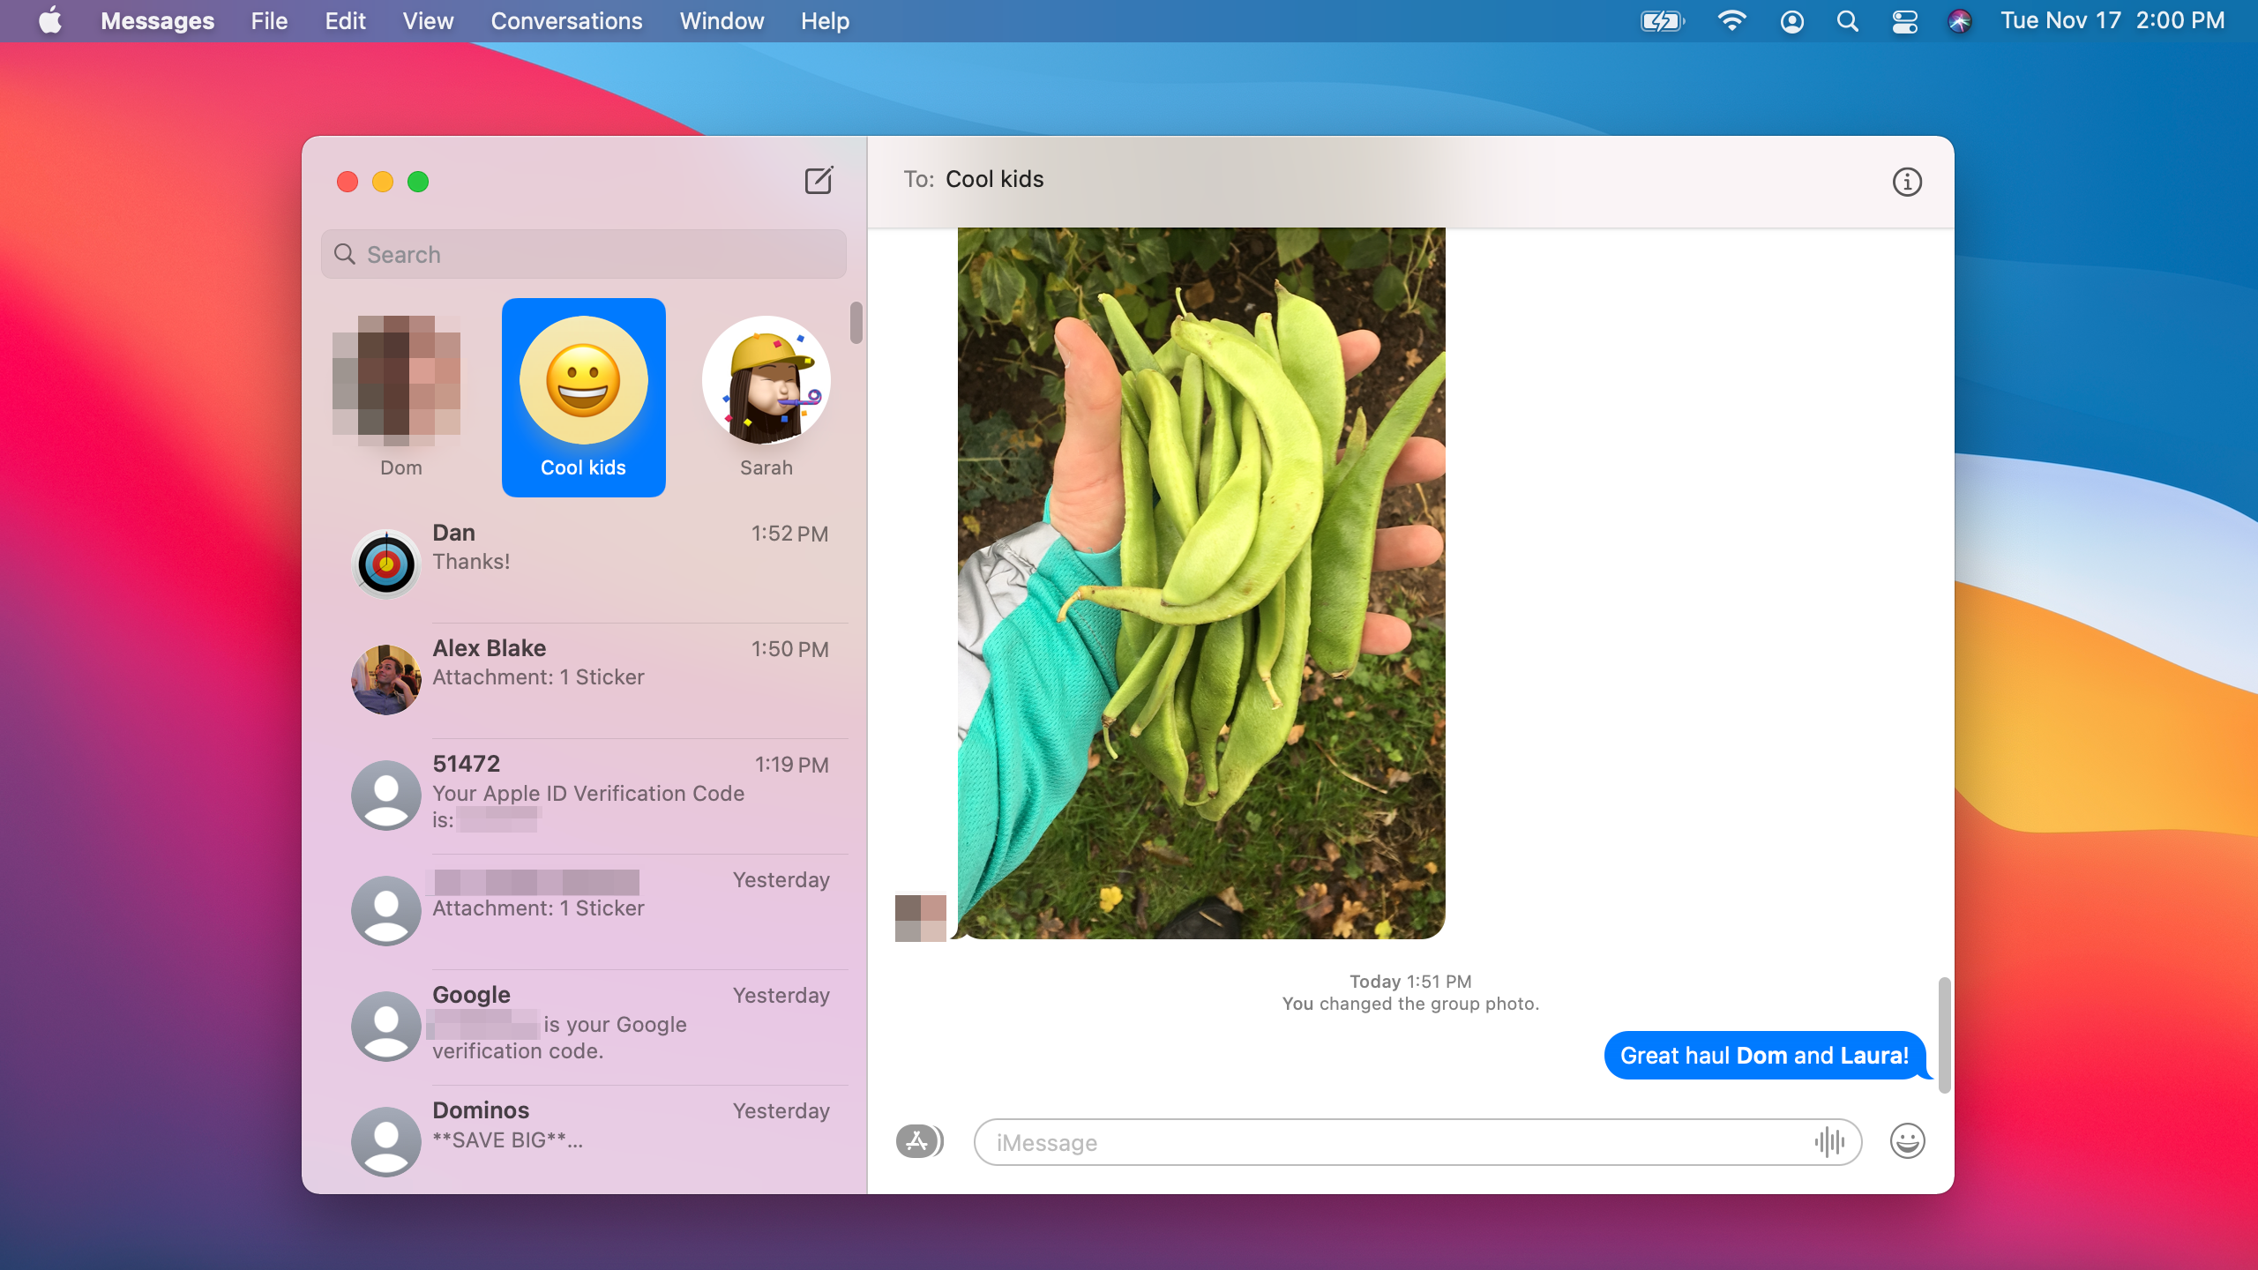Open the Conversations menu
Image resolution: width=2258 pixels, height=1270 pixels.
pos(566,21)
